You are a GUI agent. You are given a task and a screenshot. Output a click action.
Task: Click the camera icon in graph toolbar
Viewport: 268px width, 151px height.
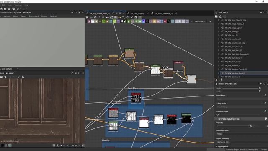(95, 18)
